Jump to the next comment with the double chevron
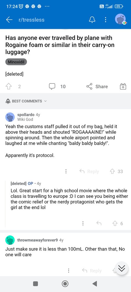This screenshot has height=292, width=131. tap(121, 268)
